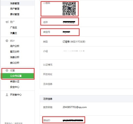Click the 微信号 row label

pyautogui.click(x=47, y=32)
